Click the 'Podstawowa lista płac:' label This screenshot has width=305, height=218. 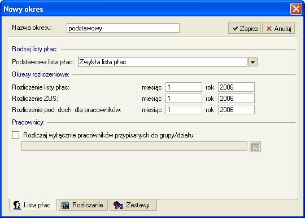point(43,62)
